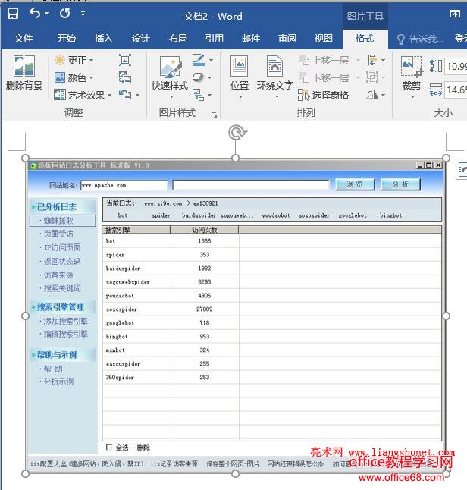Click the layout options icon beside picture
Screen dimensions: 467x490
[462, 169]
